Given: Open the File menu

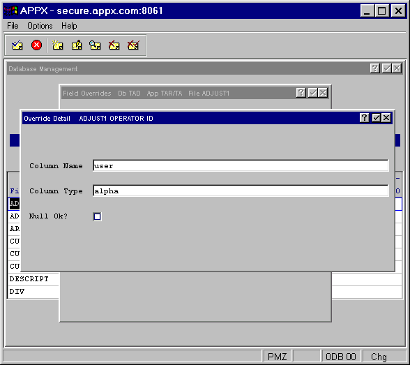Looking at the screenshot, I should [x=13, y=26].
